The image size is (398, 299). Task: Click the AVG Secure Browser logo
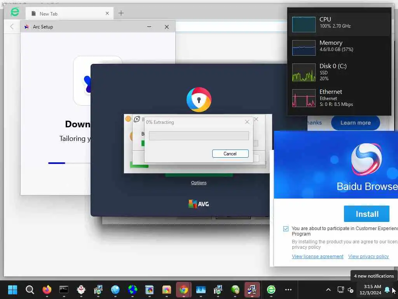pos(199,100)
